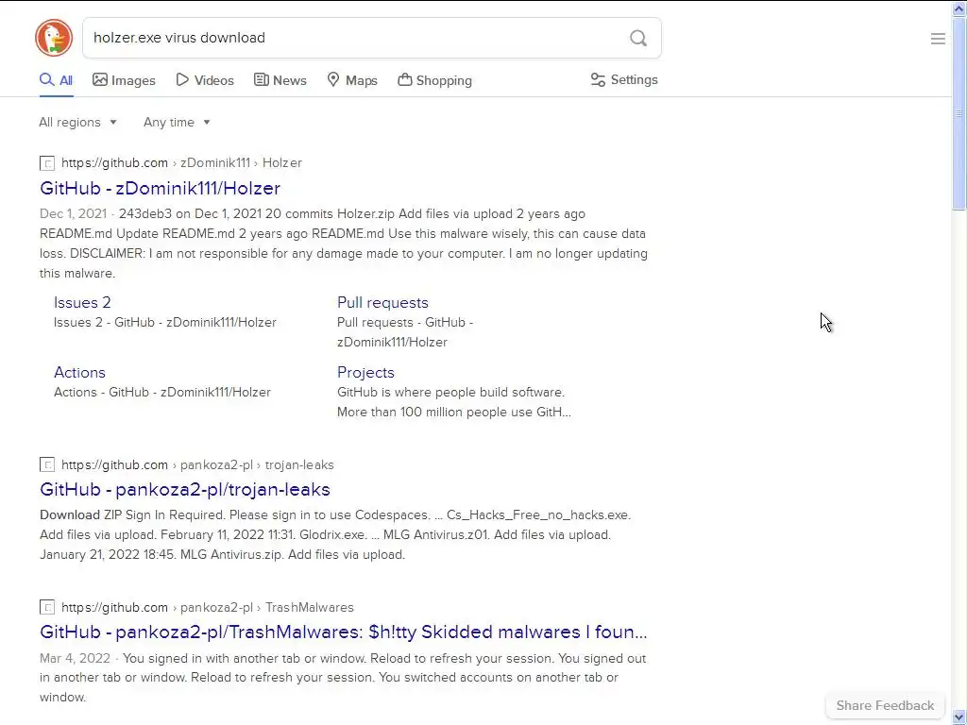967x725 pixels.
Task: Expand the All regions dropdown
Action: pos(77,122)
